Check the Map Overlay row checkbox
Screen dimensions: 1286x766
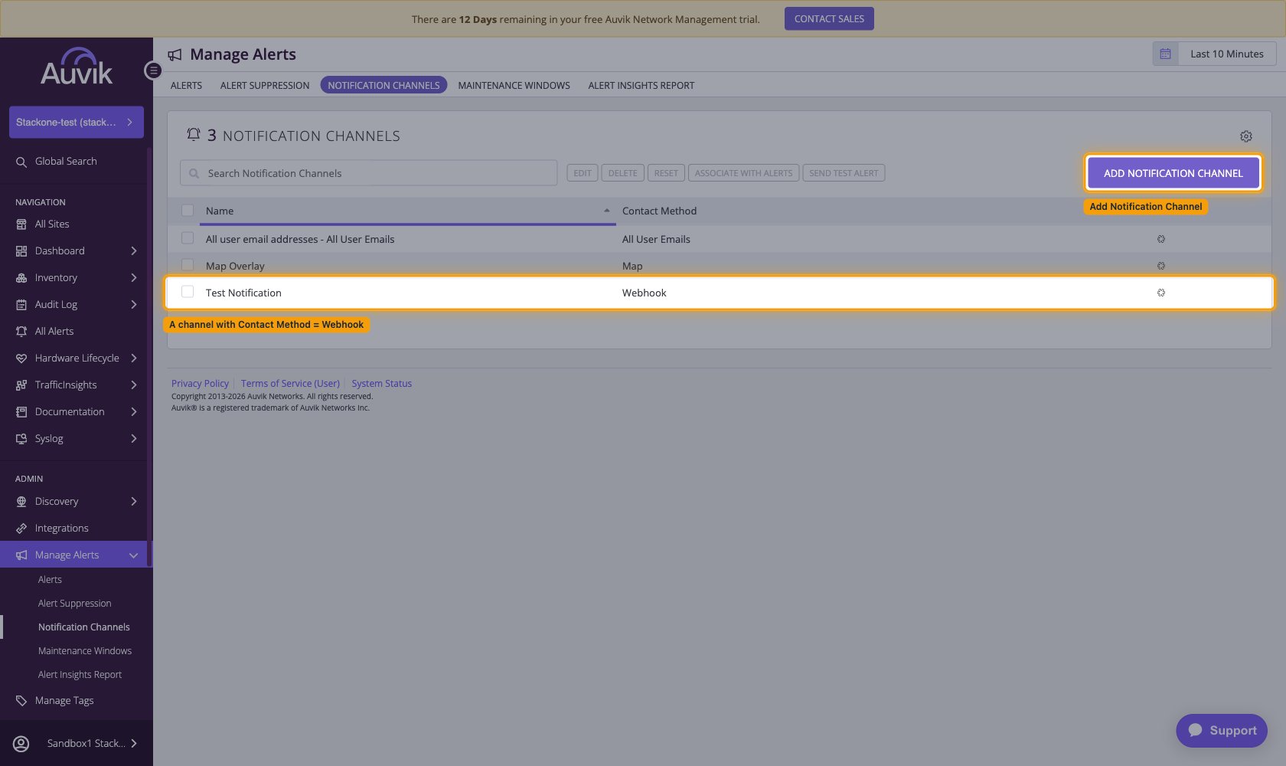(x=188, y=265)
